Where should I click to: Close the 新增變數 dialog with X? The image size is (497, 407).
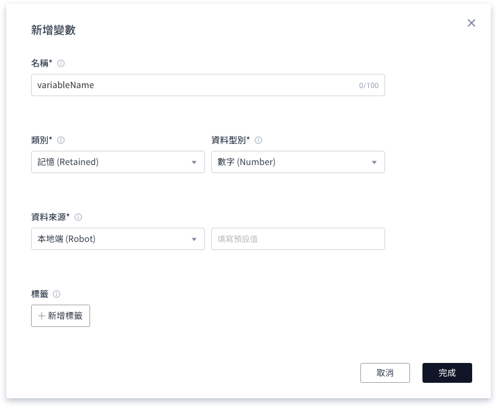[472, 23]
